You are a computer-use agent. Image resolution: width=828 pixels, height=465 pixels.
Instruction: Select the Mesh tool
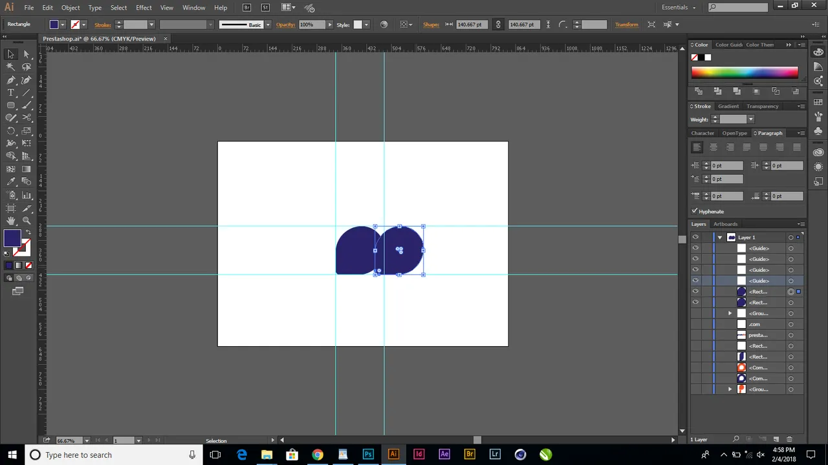coord(11,169)
